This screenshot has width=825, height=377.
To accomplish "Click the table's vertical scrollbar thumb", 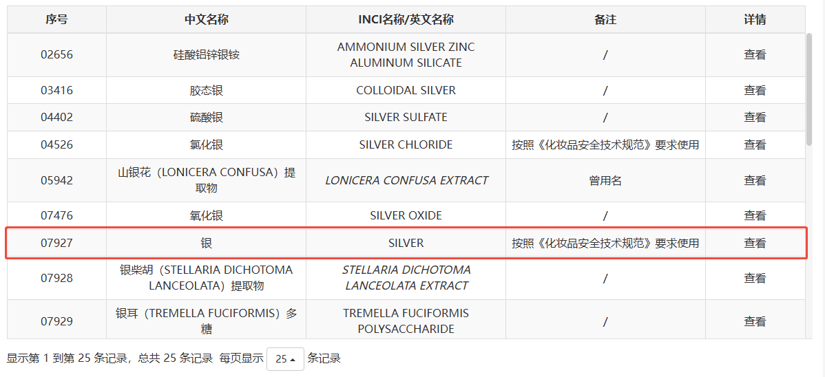I will [809, 89].
